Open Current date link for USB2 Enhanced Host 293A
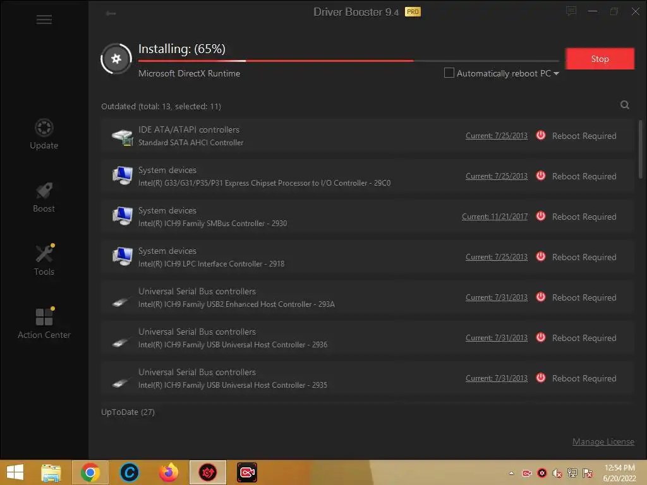 coord(497,297)
